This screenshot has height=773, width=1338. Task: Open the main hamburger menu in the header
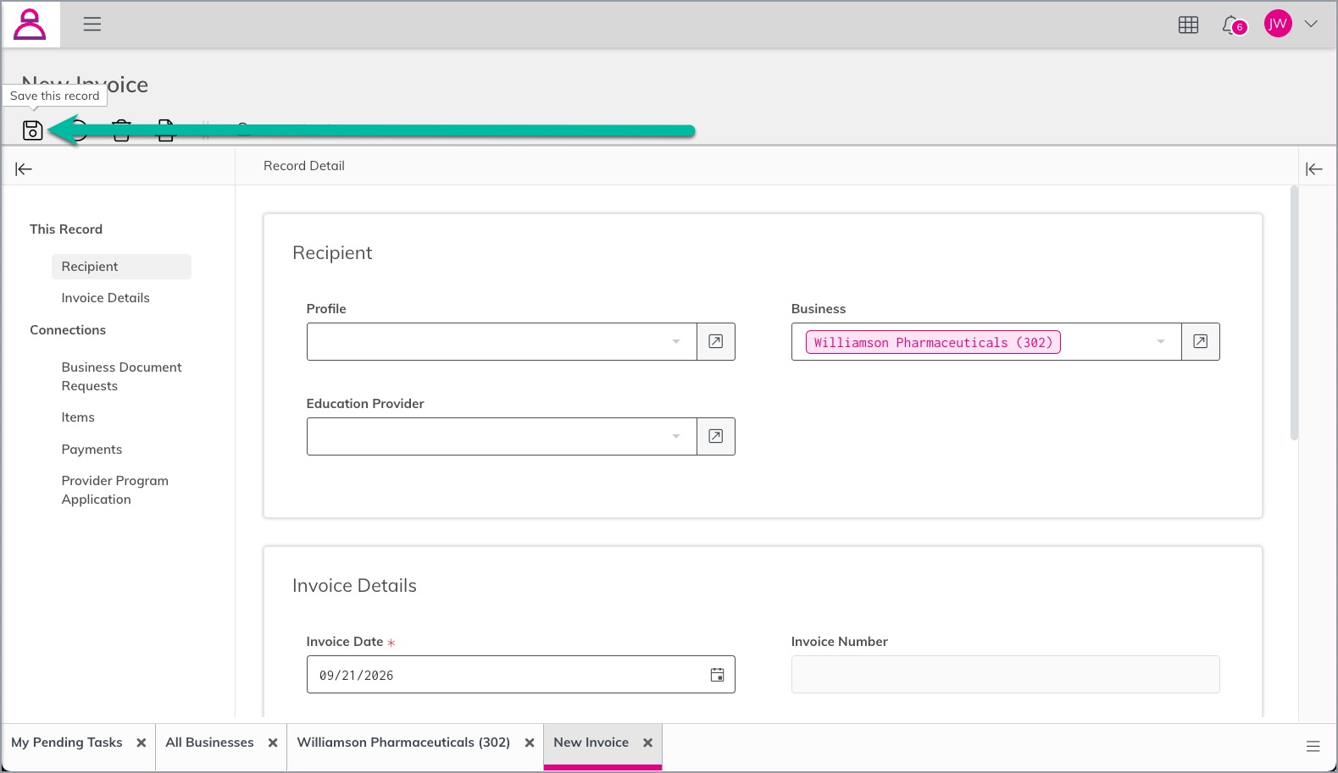point(92,24)
